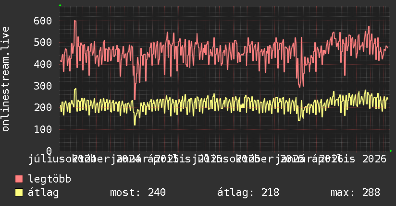Click the red legtöbb legend swatch
This screenshot has height=206, width=396.
(19, 179)
